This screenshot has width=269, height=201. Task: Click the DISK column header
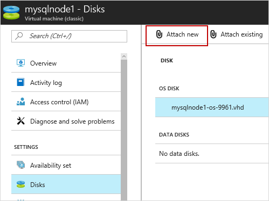pyautogui.click(x=167, y=61)
